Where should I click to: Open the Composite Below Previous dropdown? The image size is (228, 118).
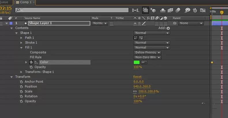(x=147, y=53)
